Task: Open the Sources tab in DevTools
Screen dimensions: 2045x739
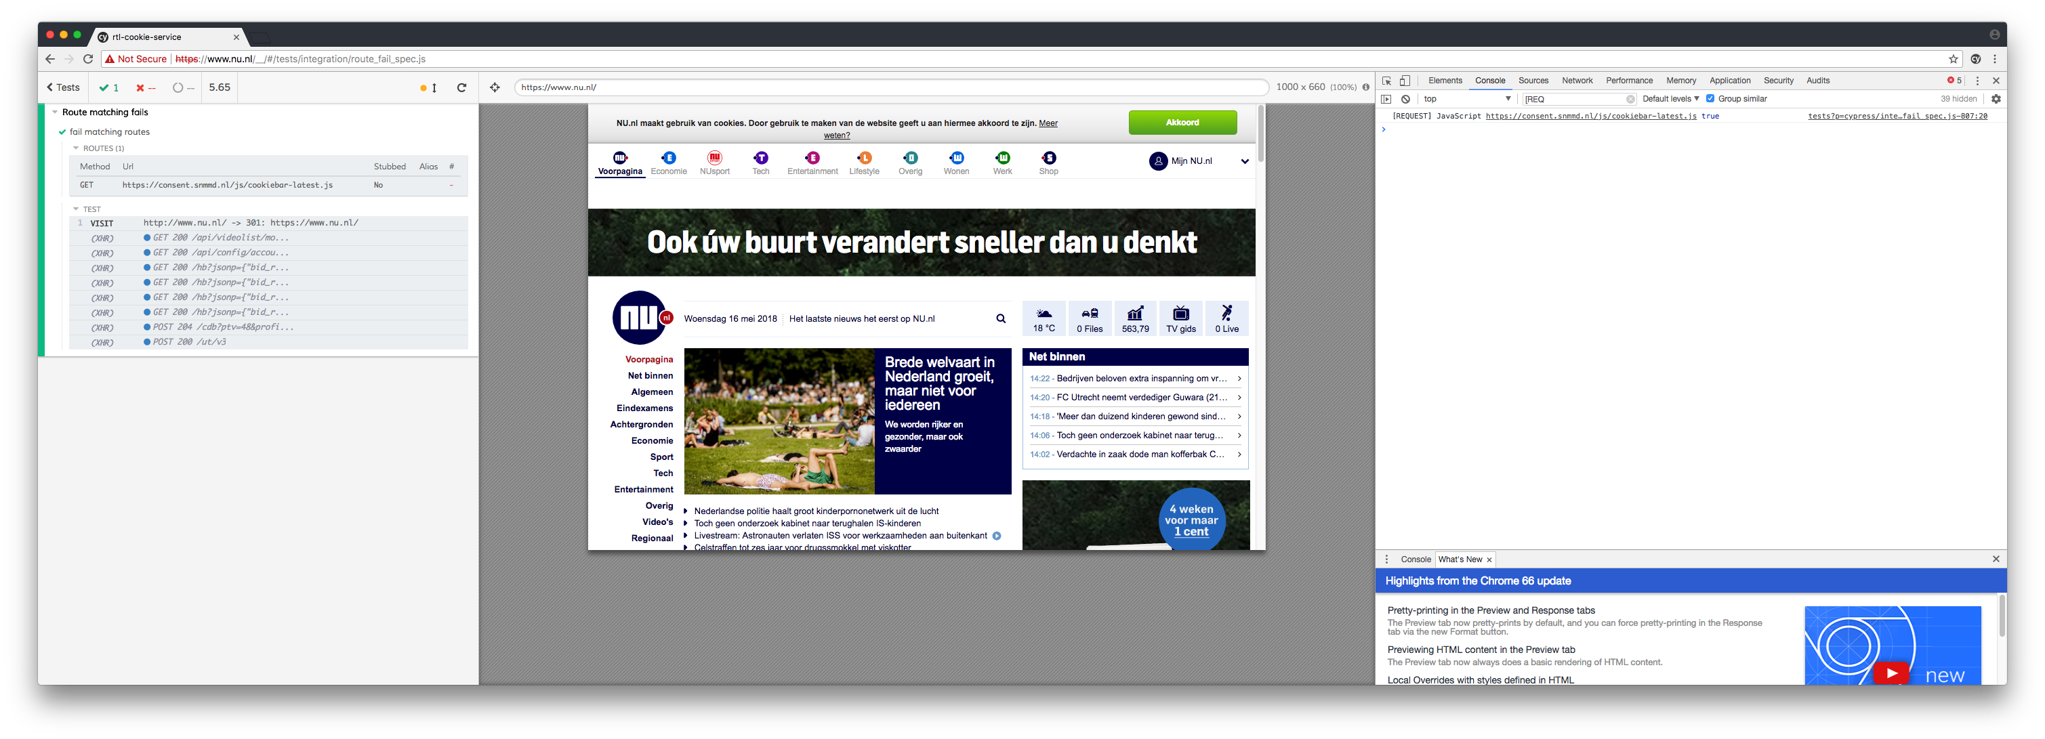Action: pos(1533,80)
